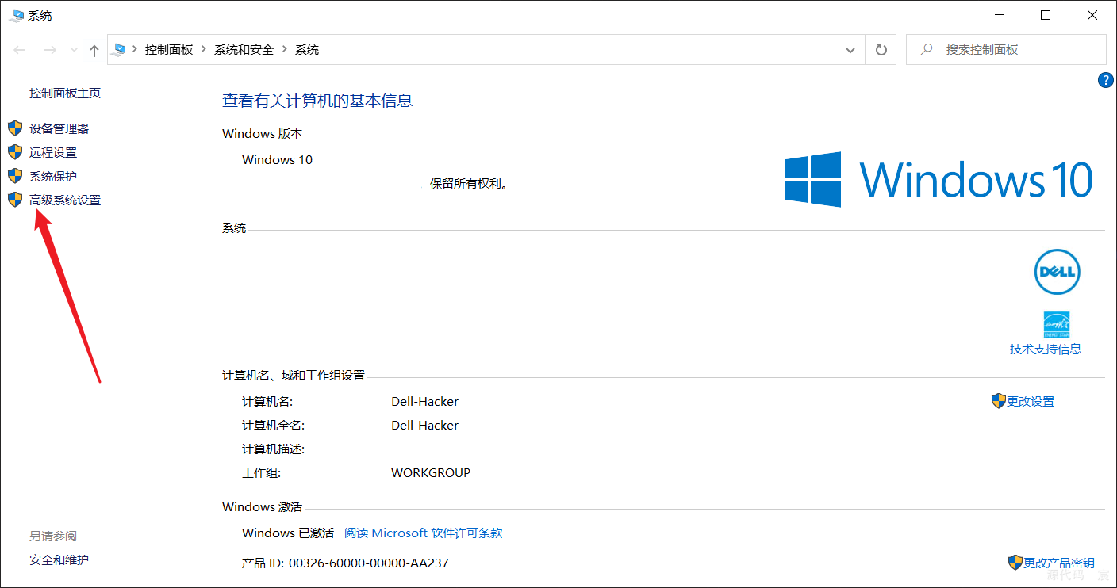Maximize the 系统 window

1046,15
